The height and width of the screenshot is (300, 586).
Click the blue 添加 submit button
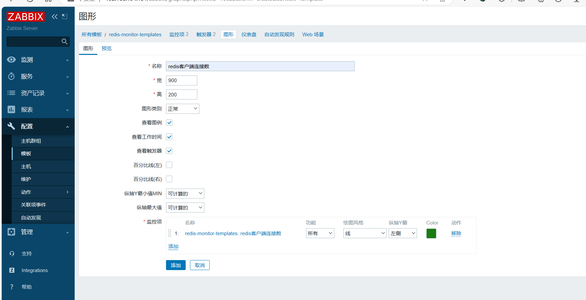(x=176, y=265)
